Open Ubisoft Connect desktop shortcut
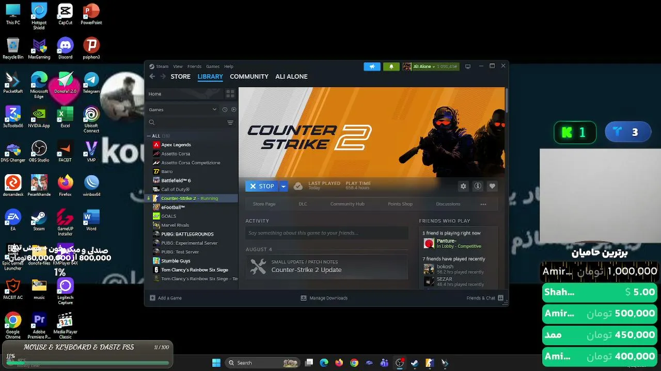Screen dimensions: 661x371 coord(91,120)
